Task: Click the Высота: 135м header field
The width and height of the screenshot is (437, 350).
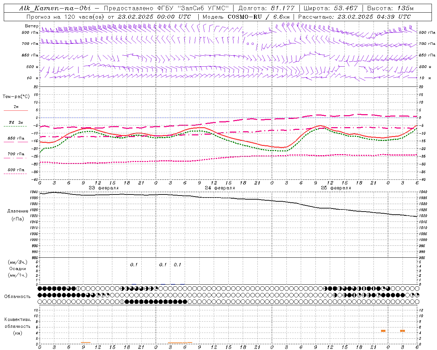Action: pyautogui.click(x=390, y=8)
